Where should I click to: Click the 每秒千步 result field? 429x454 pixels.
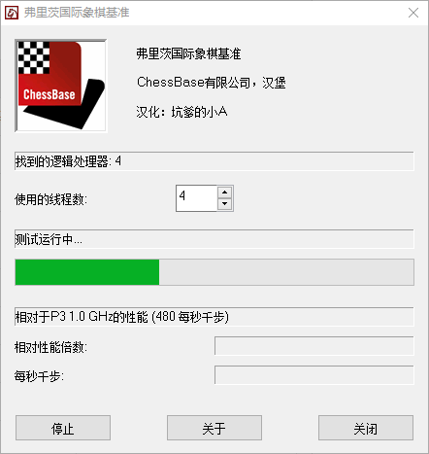[314, 375]
